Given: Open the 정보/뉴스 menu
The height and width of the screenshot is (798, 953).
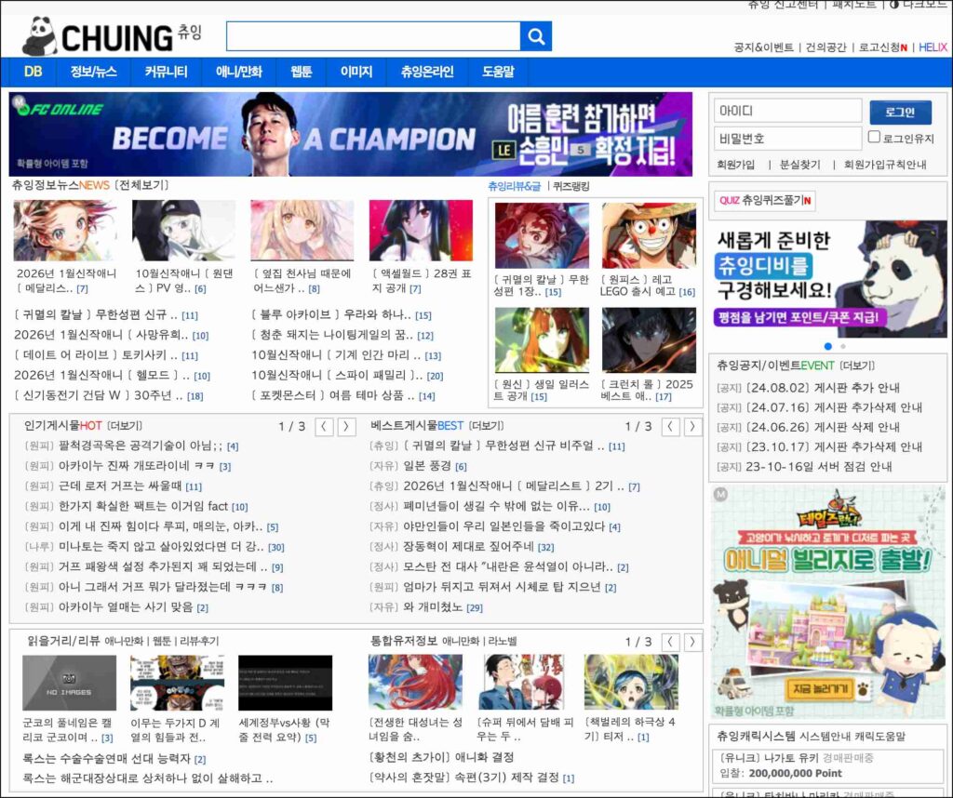Looking at the screenshot, I should [93, 72].
